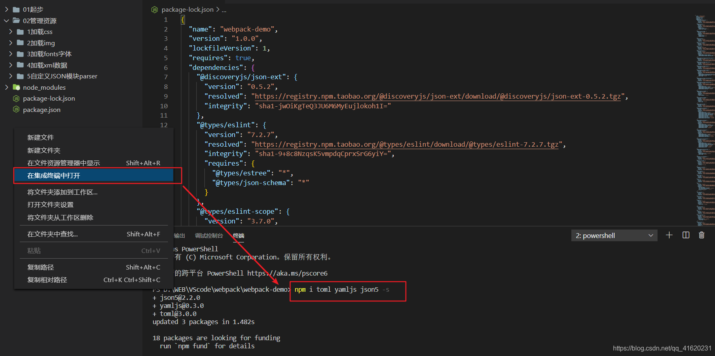The width and height of the screenshot is (715, 356).
Task: Click the "@types/estree" key text
Action: point(241,173)
